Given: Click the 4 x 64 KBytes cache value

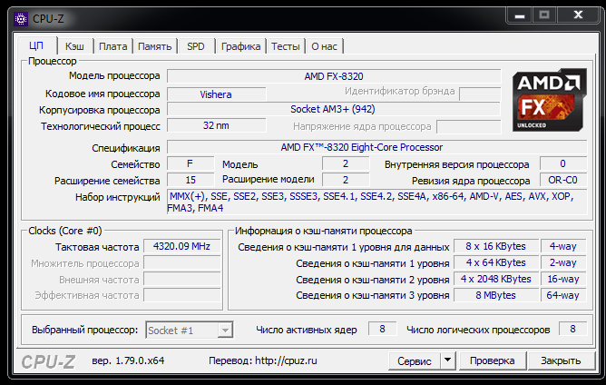Looking at the screenshot, I should pos(496,262).
